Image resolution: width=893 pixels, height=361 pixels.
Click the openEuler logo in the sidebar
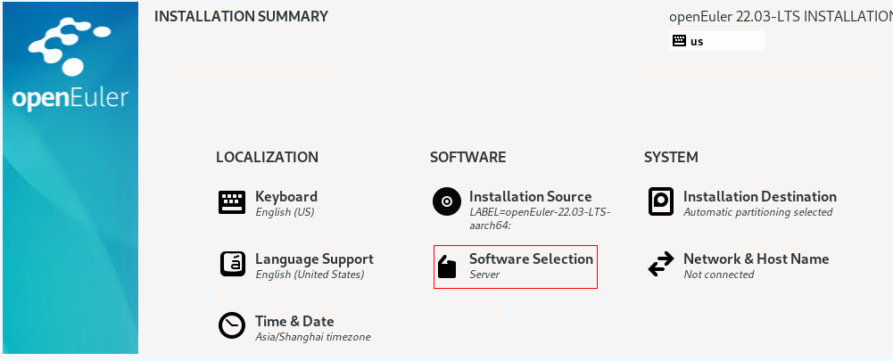tap(70, 67)
